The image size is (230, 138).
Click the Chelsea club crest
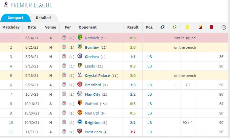click(80, 57)
